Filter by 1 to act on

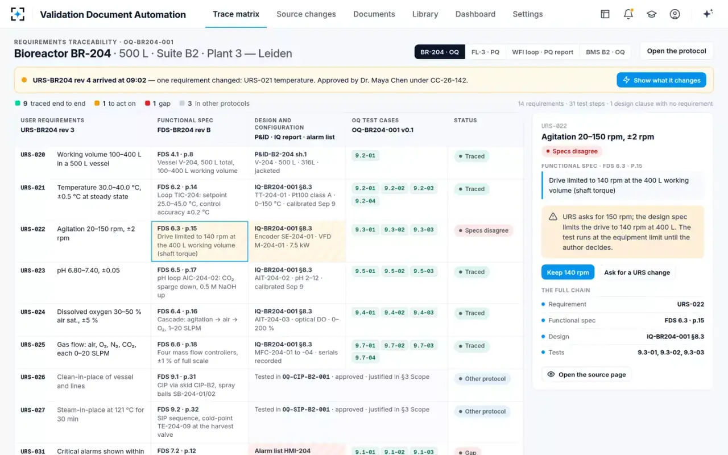pyautogui.click(x=115, y=104)
